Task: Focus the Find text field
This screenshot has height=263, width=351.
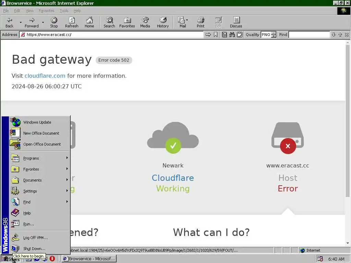Action: coord(309,35)
